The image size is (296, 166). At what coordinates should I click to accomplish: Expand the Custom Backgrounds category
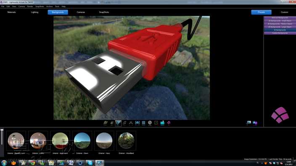click(x=280, y=33)
